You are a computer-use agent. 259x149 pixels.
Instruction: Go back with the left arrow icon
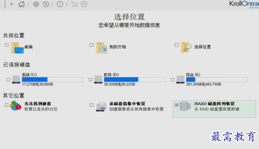click(12, 4)
